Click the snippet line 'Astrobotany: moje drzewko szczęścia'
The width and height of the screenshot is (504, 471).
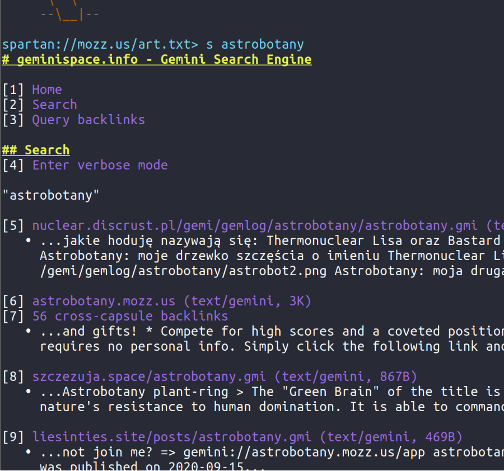272,256
